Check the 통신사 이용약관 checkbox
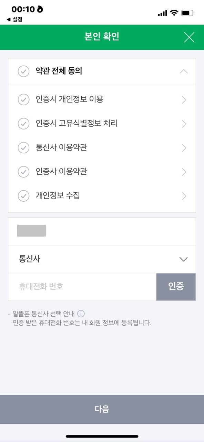This screenshot has height=442, width=204. tap(23, 148)
